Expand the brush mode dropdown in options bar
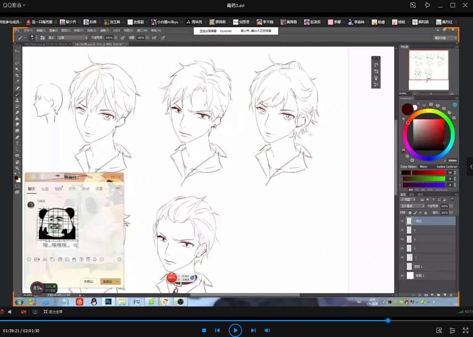This screenshot has width=473, height=337. pyautogui.click(x=72, y=38)
